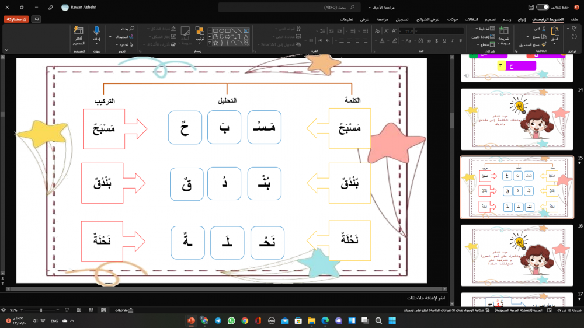Viewport: 584px width, 328px height.
Task: Toggle Underline formatting (U)
Action: (444, 41)
